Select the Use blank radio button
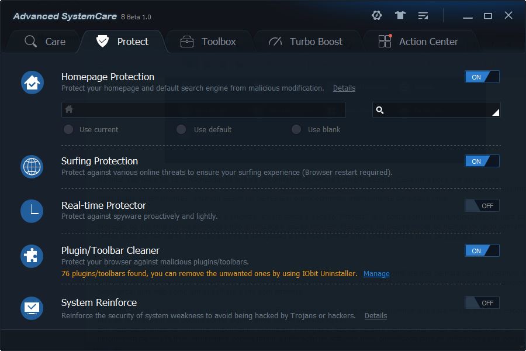This screenshot has height=351, width=526. tap(296, 129)
